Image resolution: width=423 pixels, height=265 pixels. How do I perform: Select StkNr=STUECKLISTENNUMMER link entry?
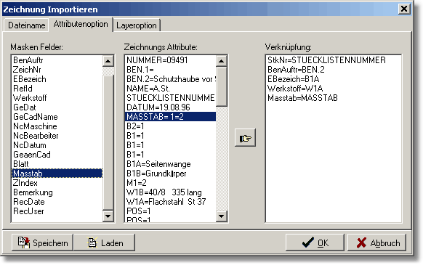click(334, 60)
